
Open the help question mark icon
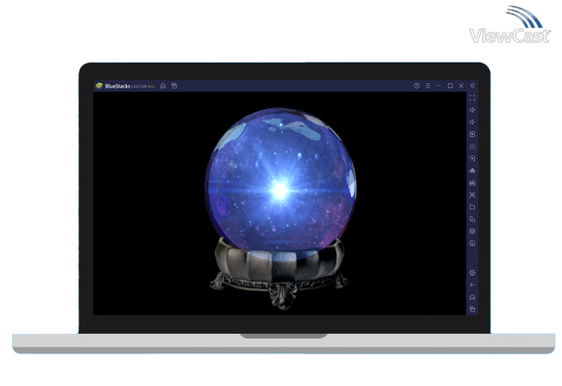416,86
